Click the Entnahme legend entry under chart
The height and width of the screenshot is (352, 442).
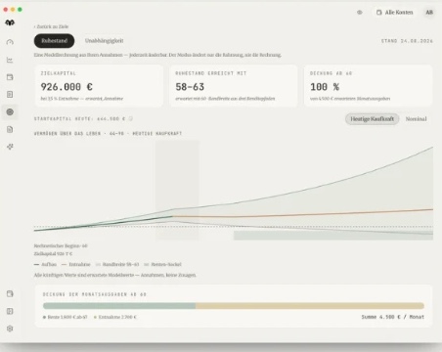[76, 264]
